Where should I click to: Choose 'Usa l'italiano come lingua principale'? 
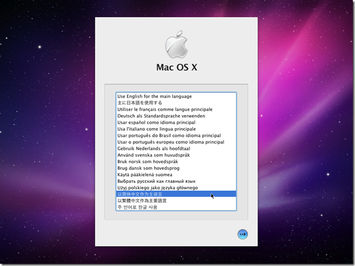tap(176, 129)
